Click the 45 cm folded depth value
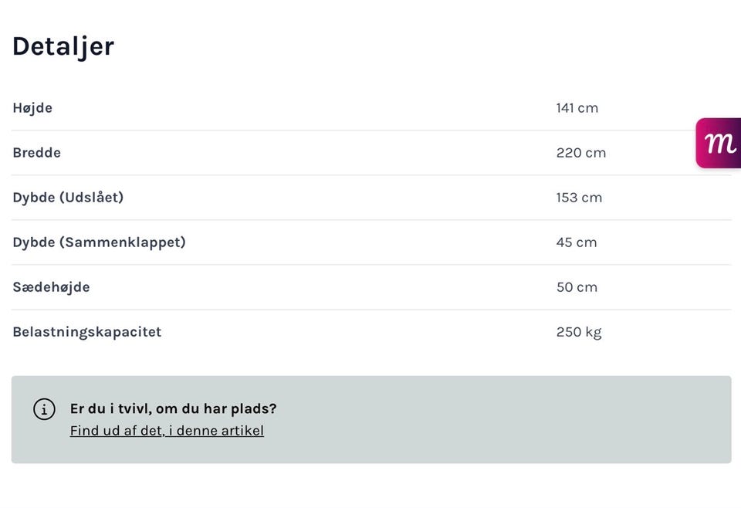The image size is (741, 508). point(576,242)
